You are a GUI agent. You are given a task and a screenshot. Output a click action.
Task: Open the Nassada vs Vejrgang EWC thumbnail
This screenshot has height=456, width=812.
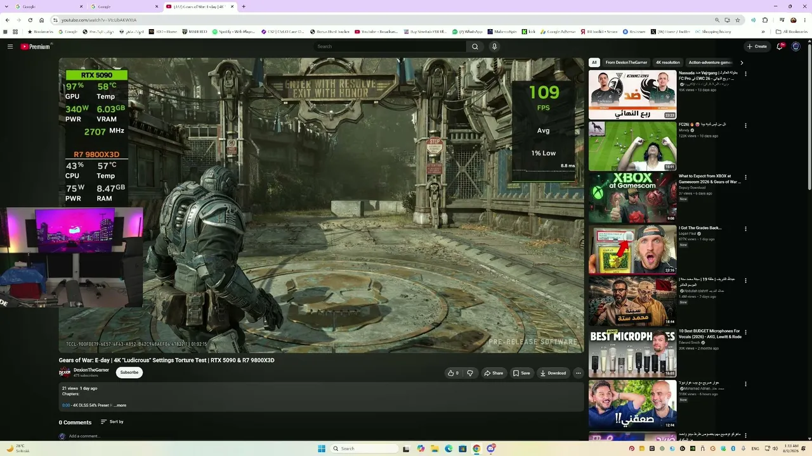click(x=632, y=94)
